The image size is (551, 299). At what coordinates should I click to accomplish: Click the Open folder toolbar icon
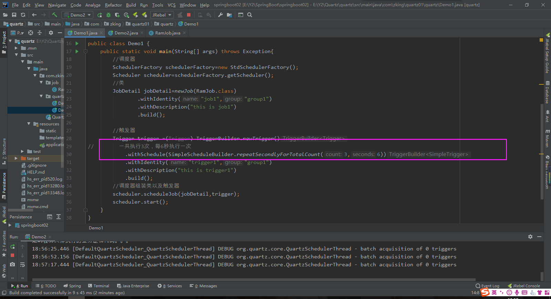[5, 15]
